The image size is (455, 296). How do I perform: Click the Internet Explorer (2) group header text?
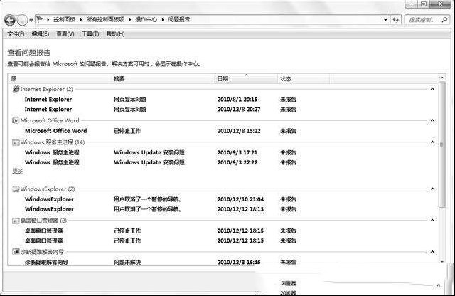(x=47, y=89)
